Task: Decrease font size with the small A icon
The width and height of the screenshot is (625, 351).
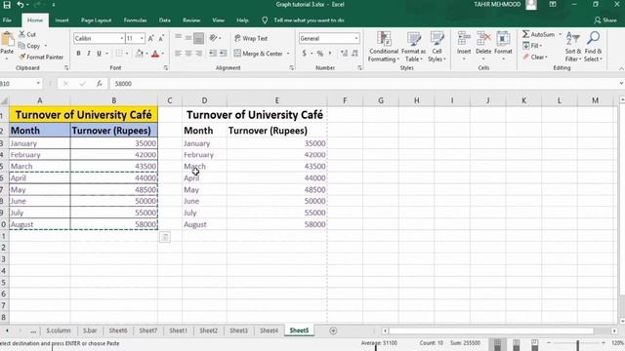Action: click(161, 38)
